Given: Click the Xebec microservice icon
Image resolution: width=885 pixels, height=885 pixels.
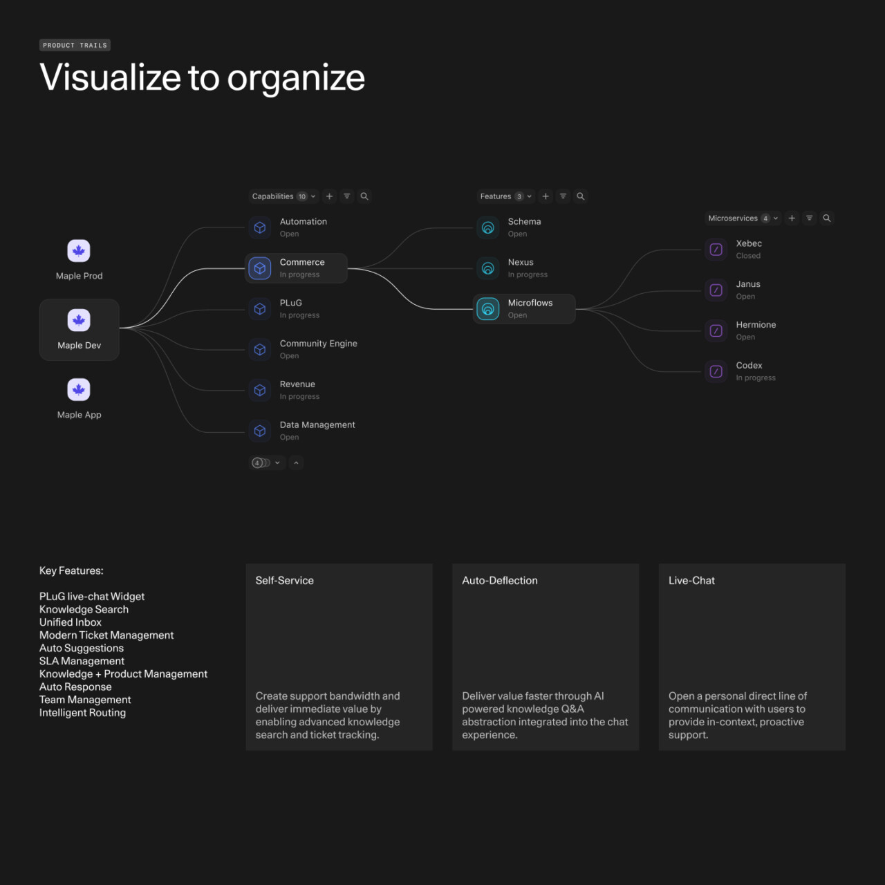Looking at the screenshot, I should pos(716,249).
